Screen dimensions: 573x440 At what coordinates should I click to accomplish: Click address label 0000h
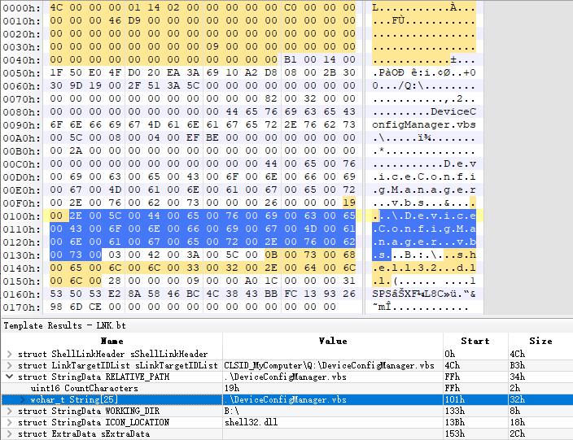click(x=22, y=7)
